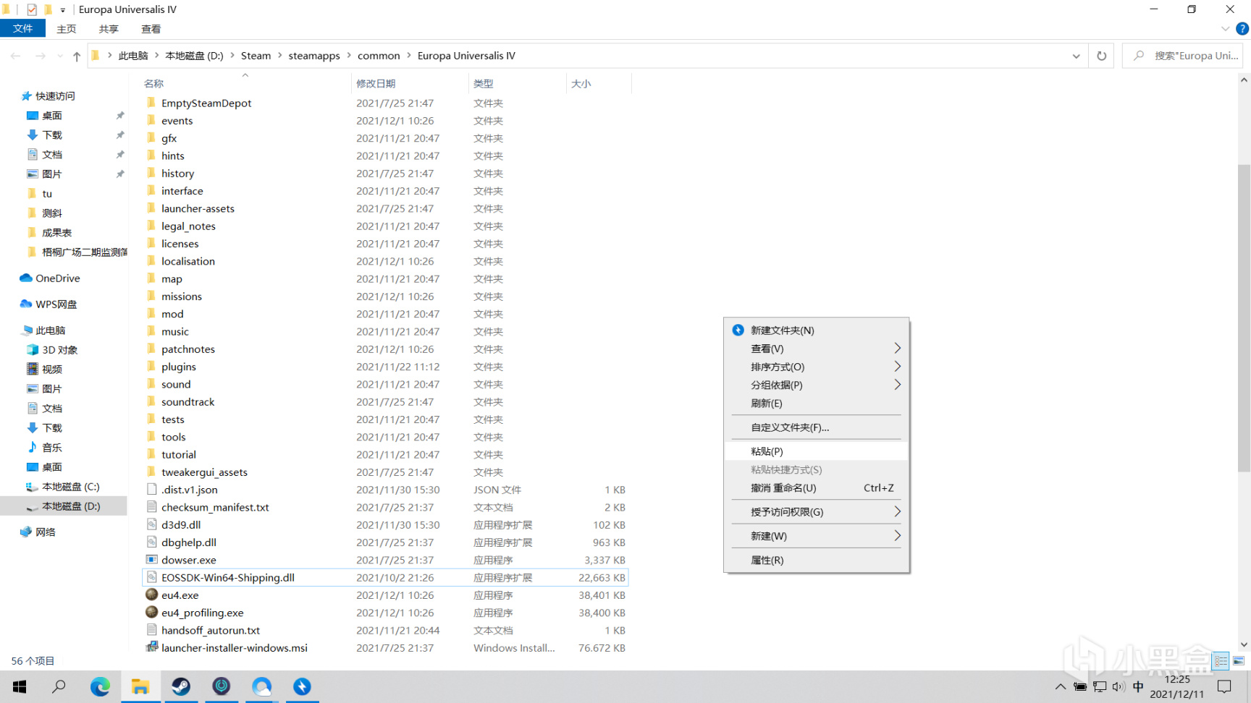The image size is (1251, 703).
Task: Expand the 排序方式(O) submenu
Action: point(817,367)
